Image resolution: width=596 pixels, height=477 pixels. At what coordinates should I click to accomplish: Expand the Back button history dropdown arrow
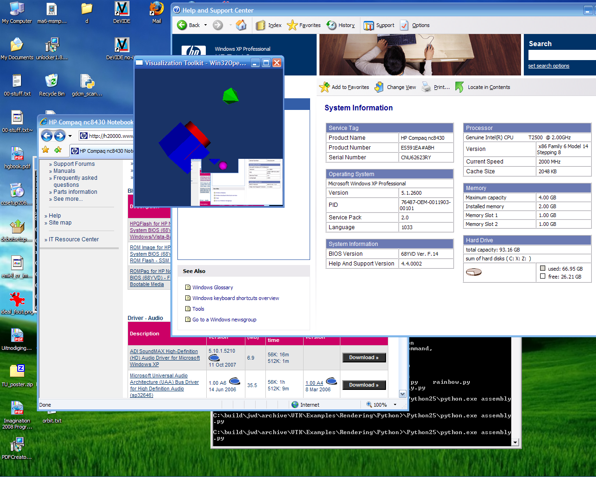pyautogui.click(x=205, y=25)
